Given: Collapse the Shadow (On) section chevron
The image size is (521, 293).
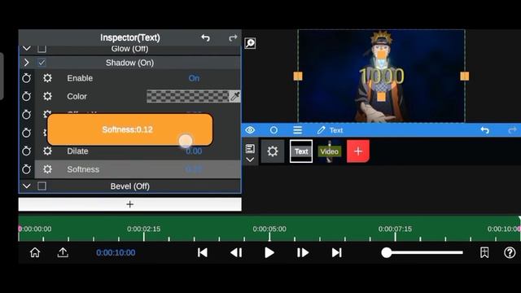Looking at the screenshot, I should [27, 63].
